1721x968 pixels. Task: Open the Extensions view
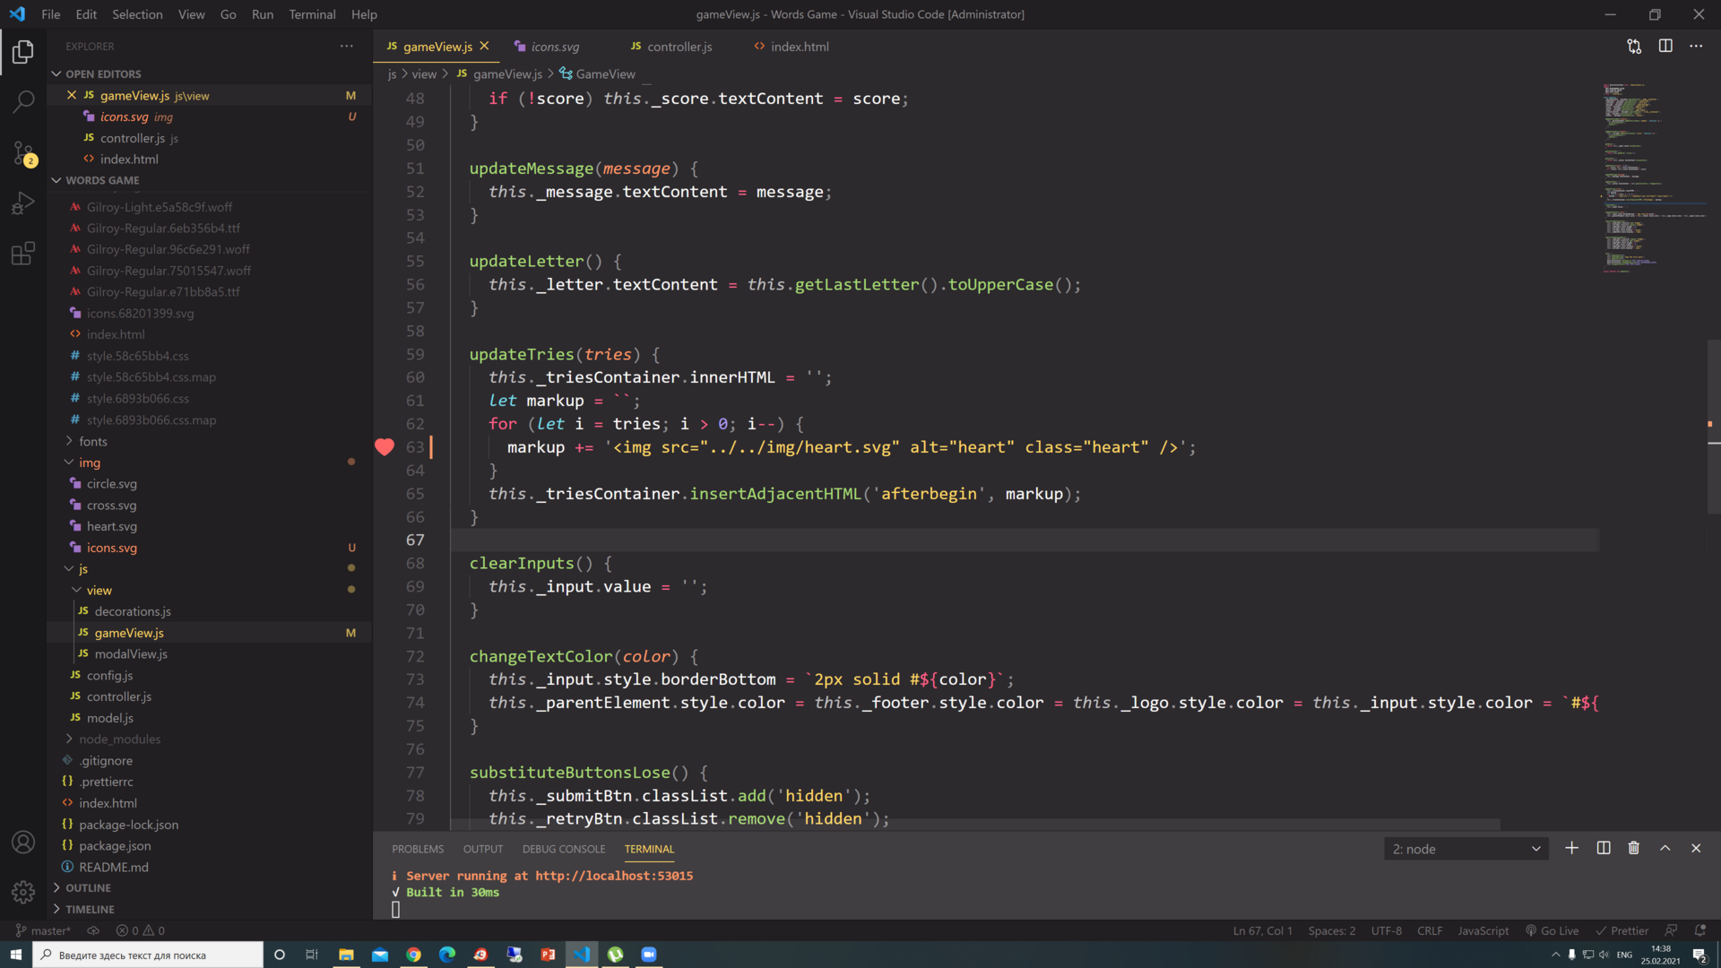click(23, 254)
